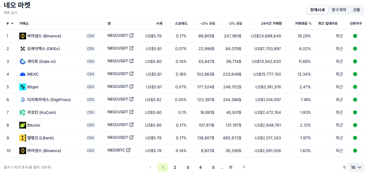The image size is (371, 177).
Task: Open external link icon for Bitget NEO/USDT
Action: pyautogui.click(x=131, y=86)
